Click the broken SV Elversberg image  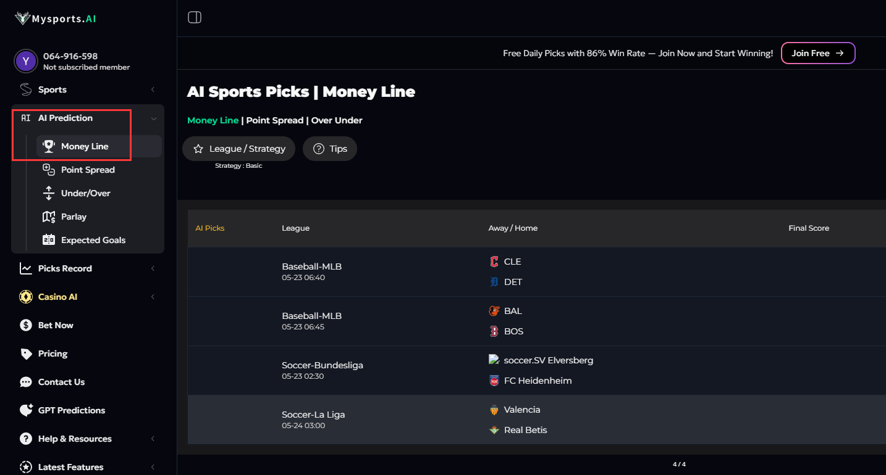(x=494, y=359)
